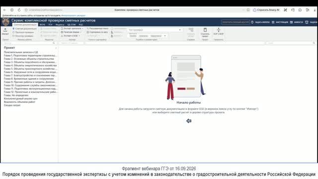The image size is (318, 179).
Task: Open the Тип проверок combo box
Action: click(155, 30)
